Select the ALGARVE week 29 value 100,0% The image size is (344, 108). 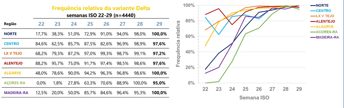pyautogui.click(x=159, y=73)
